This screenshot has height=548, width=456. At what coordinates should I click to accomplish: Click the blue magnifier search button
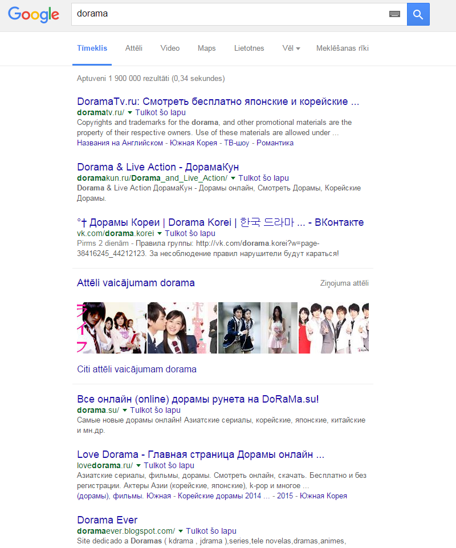(x=418, y=14)
